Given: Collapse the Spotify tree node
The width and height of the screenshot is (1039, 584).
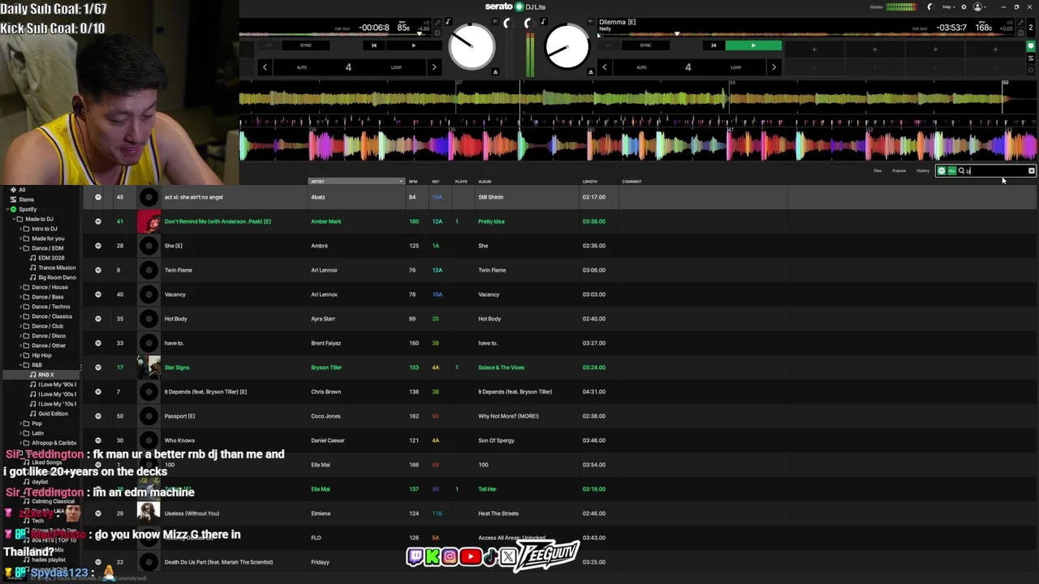Looking at the screenshot, I should [x=6, y=209].
